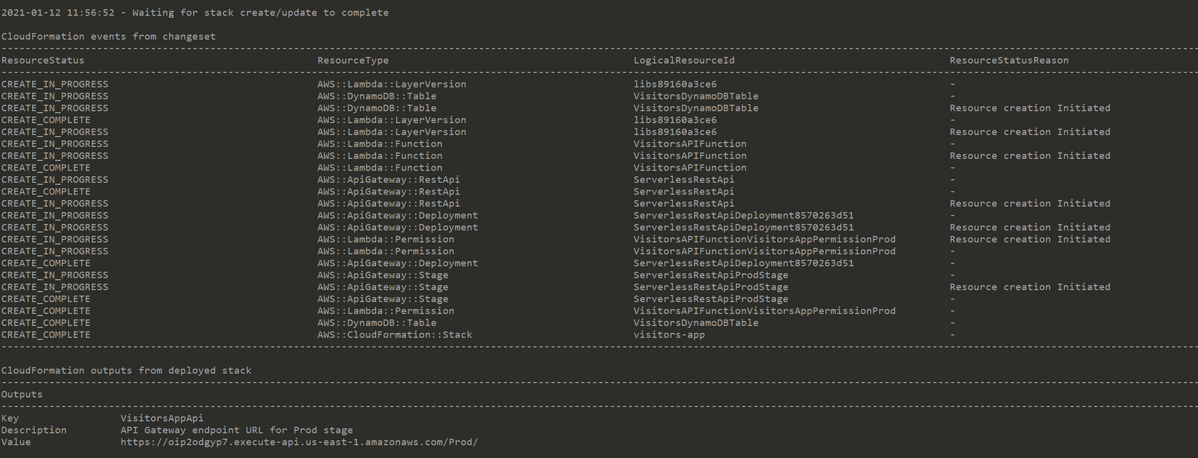Click the ResourceStatus column header
Screen dimensions: 1198x458
[x=43, y=61]
